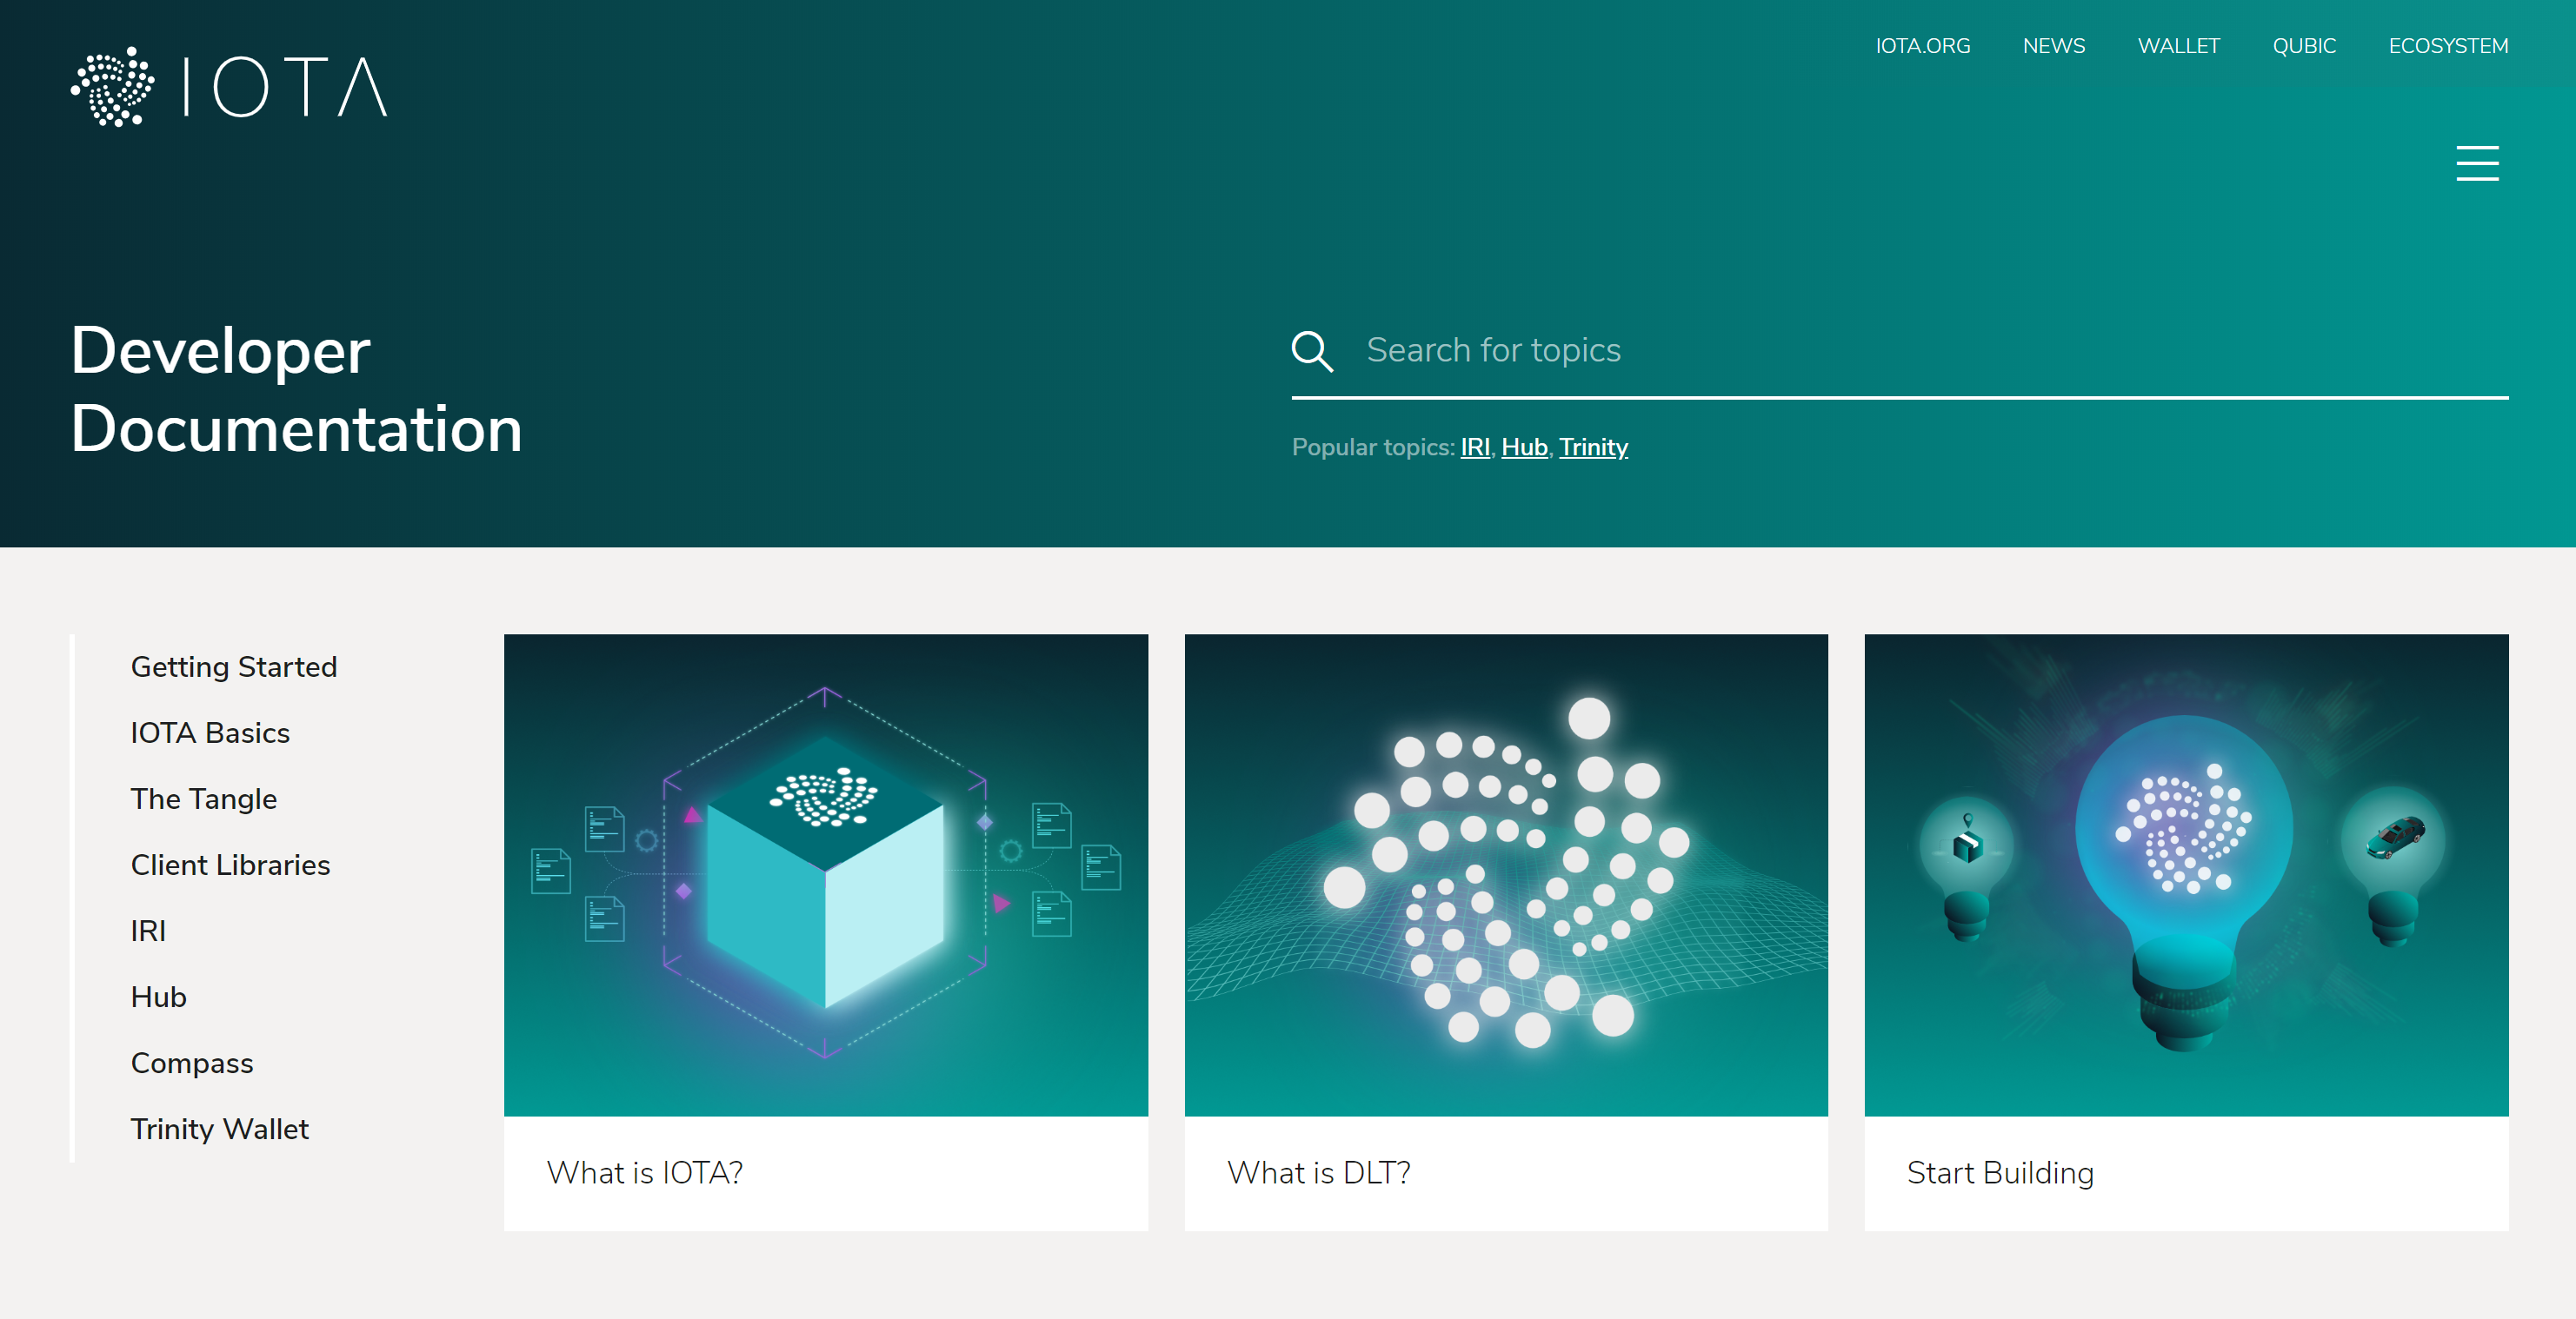Open the NEWS navigation item

tap(2053, 46)
